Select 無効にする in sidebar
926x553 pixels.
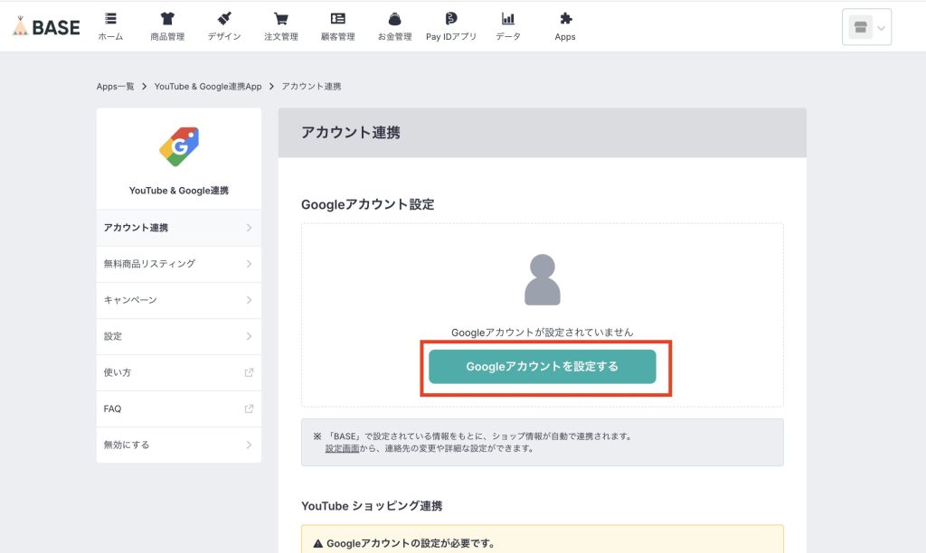(179, 445)
